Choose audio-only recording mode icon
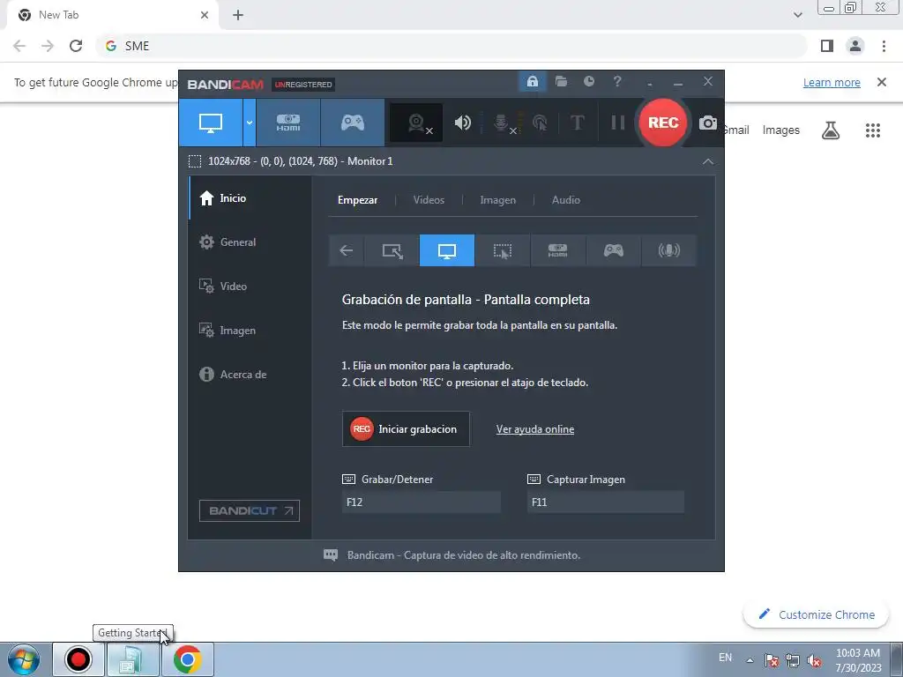The image size is (903, 677). [668, 250]
